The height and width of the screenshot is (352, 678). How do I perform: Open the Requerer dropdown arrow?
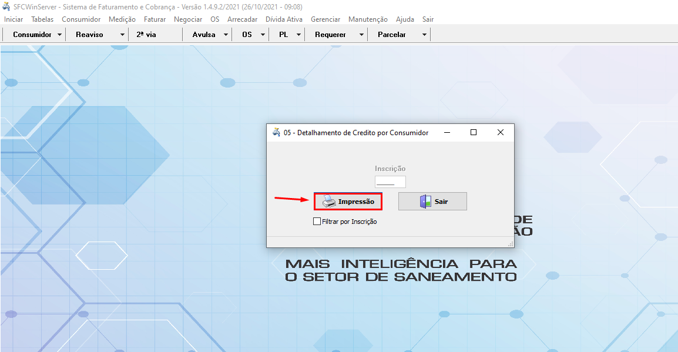(361, 35)
